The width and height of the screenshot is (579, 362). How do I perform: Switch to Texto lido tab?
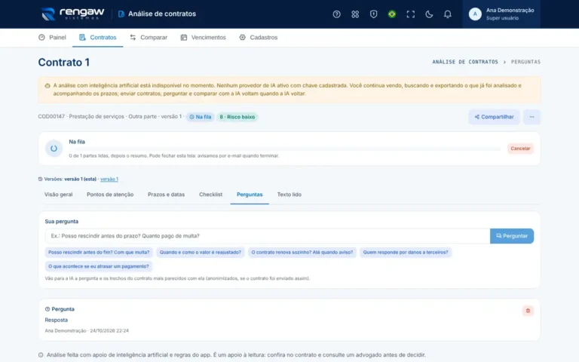click(289, 195)
